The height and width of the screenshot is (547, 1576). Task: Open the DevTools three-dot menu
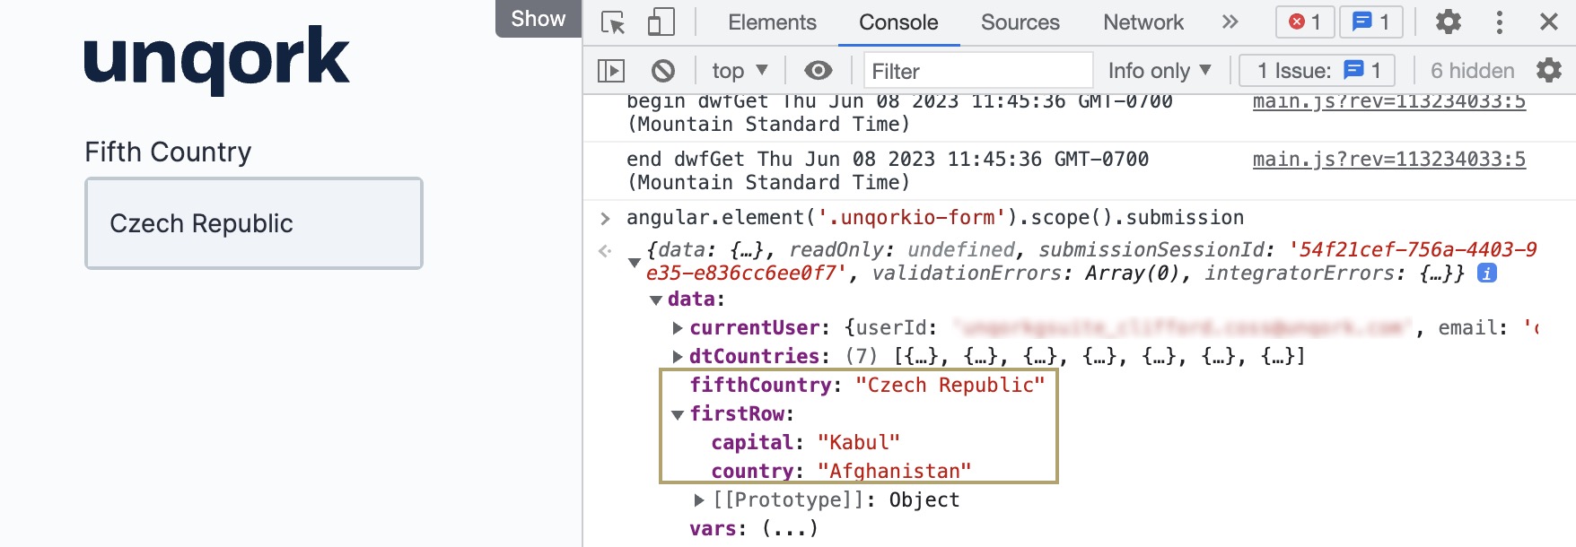tap(1499, 22)
